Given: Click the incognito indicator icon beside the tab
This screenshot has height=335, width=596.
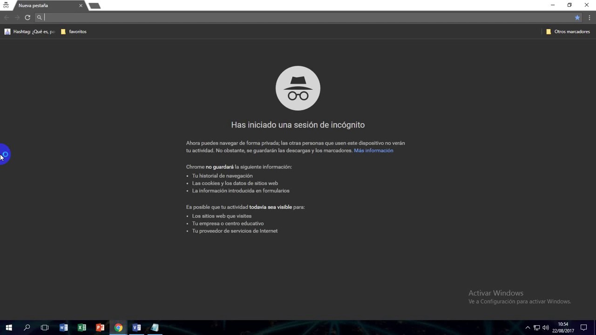Looking at the screenshot, I should [6, 6].
